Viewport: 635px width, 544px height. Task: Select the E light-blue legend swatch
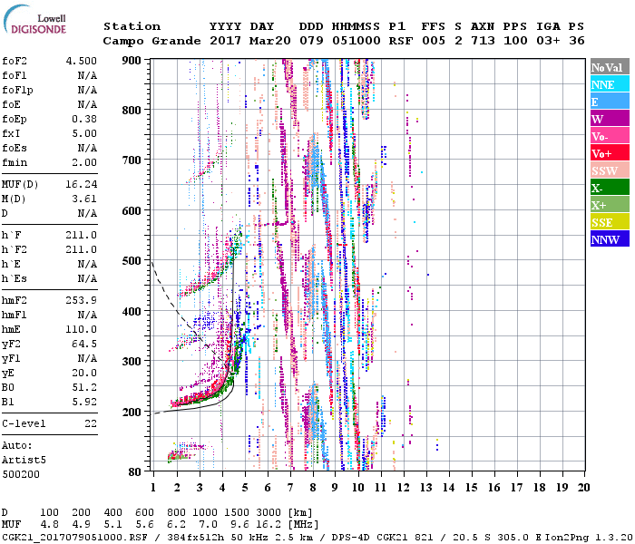pos(610,102)
